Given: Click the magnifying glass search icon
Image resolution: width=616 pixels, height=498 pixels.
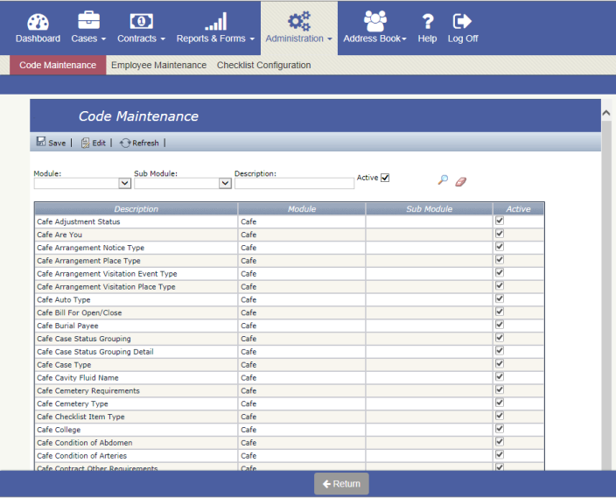Looking at the screenshot, I should 443,180.
